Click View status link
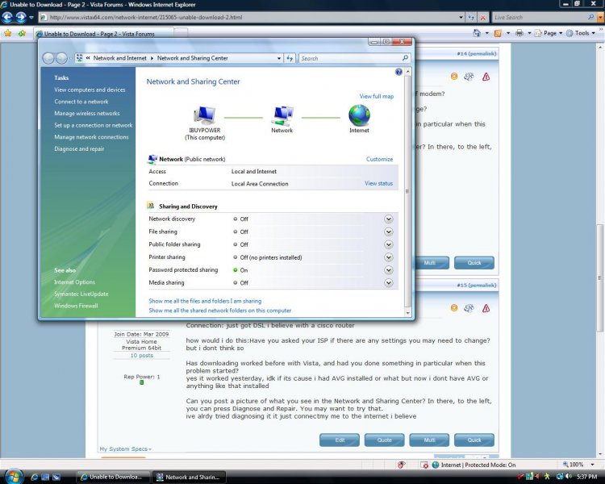Image resolution: width=605 pixels, height=484 pixels. (378, 183)
